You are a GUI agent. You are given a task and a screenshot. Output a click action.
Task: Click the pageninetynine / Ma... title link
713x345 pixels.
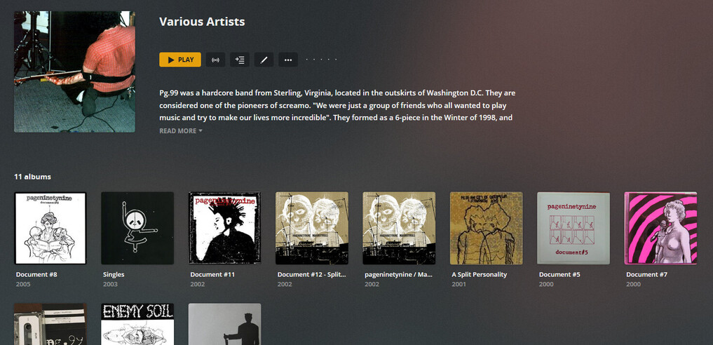coord(398,275)
